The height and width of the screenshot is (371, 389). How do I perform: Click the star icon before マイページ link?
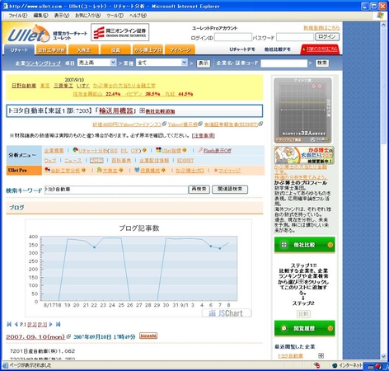(216, 171)
